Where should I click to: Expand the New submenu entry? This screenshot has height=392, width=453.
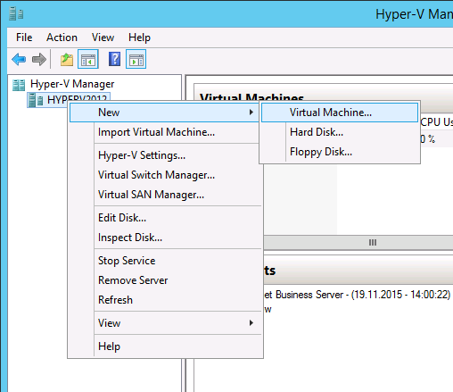click(x=164, y=113)
